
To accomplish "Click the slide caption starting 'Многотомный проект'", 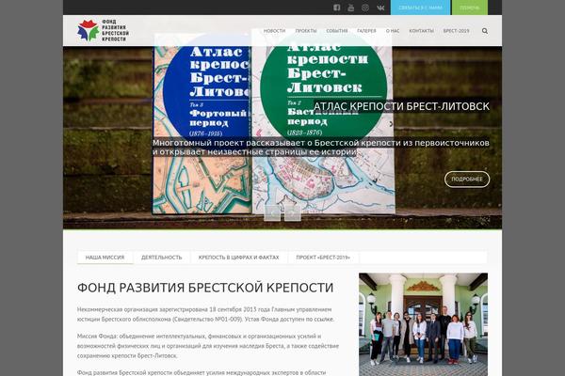I will [321, 148].
